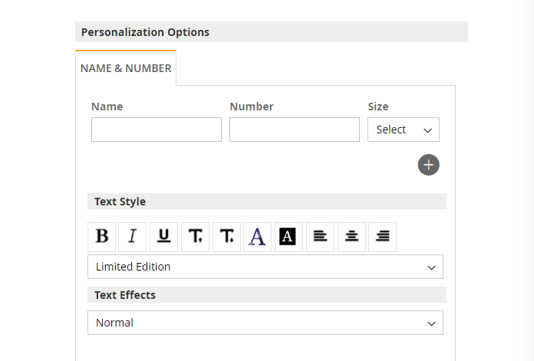Open the black text background color picker
534x361 pixels.
(288, 237)
